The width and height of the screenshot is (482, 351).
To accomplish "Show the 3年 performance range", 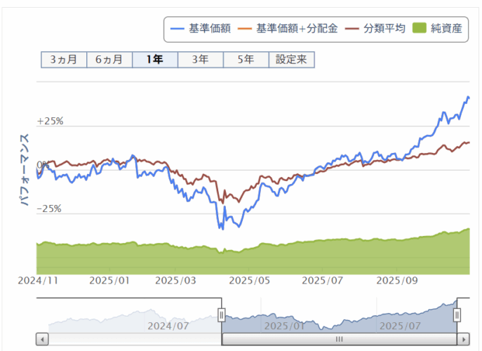I will pos(200,60).
